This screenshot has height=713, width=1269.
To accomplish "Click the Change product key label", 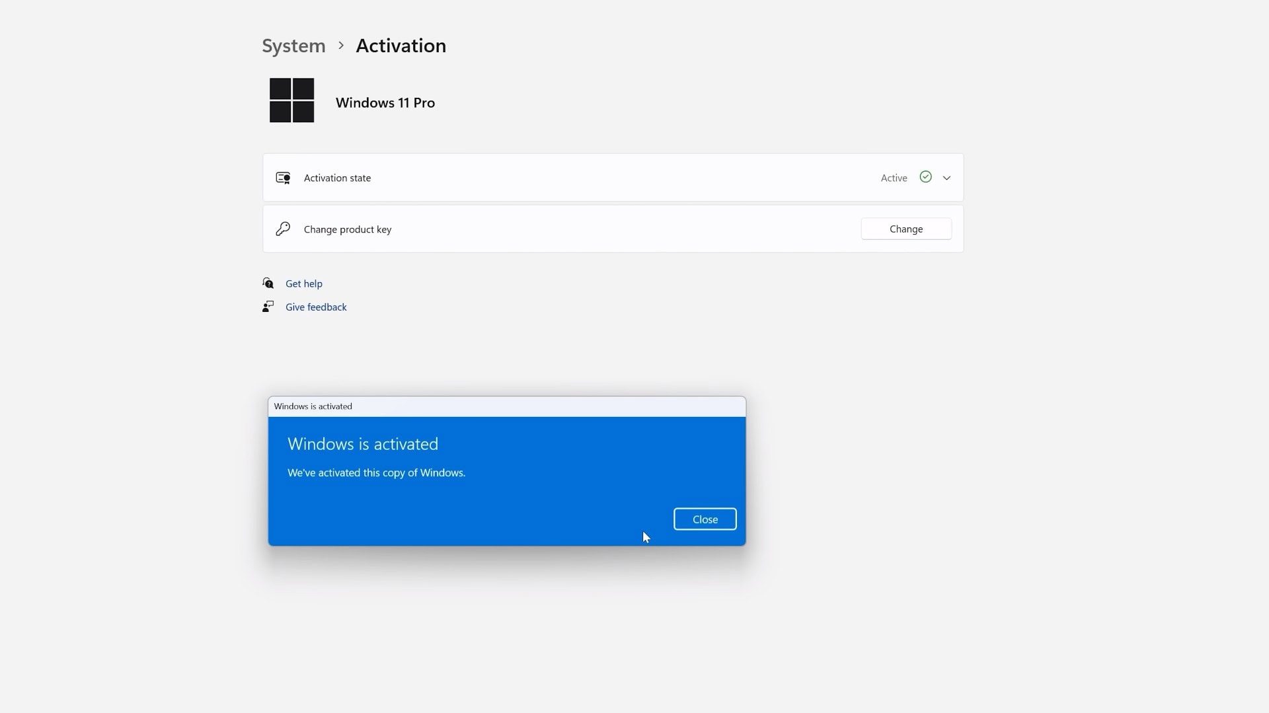I will tap(347, 229).
